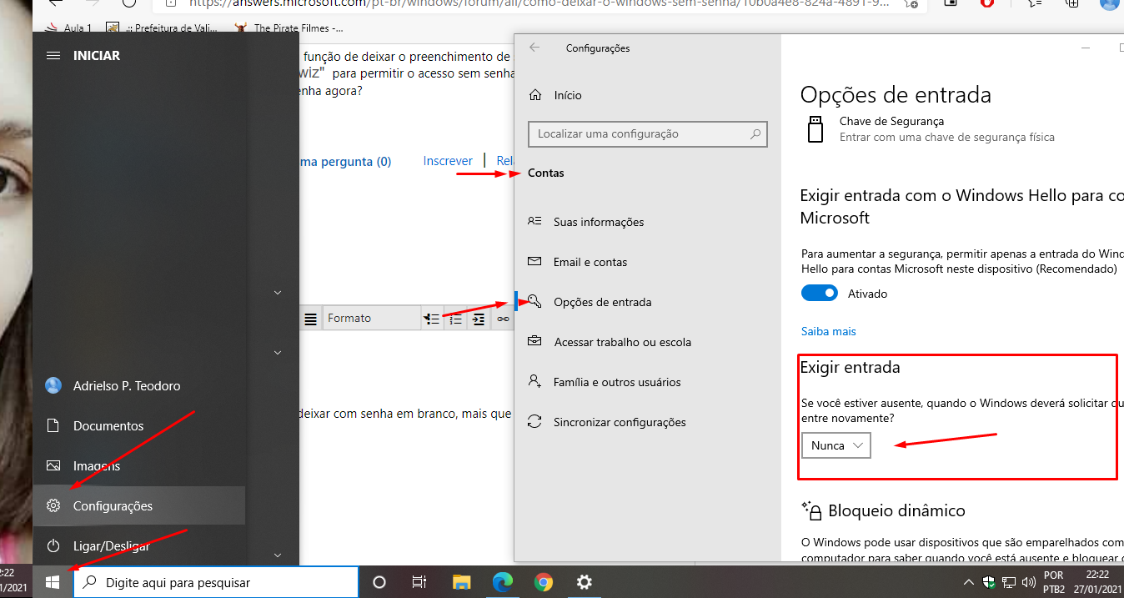Click the POR PTB2 language indicator
This screenshot has height=598, width=1124.
click(1054, 582)
